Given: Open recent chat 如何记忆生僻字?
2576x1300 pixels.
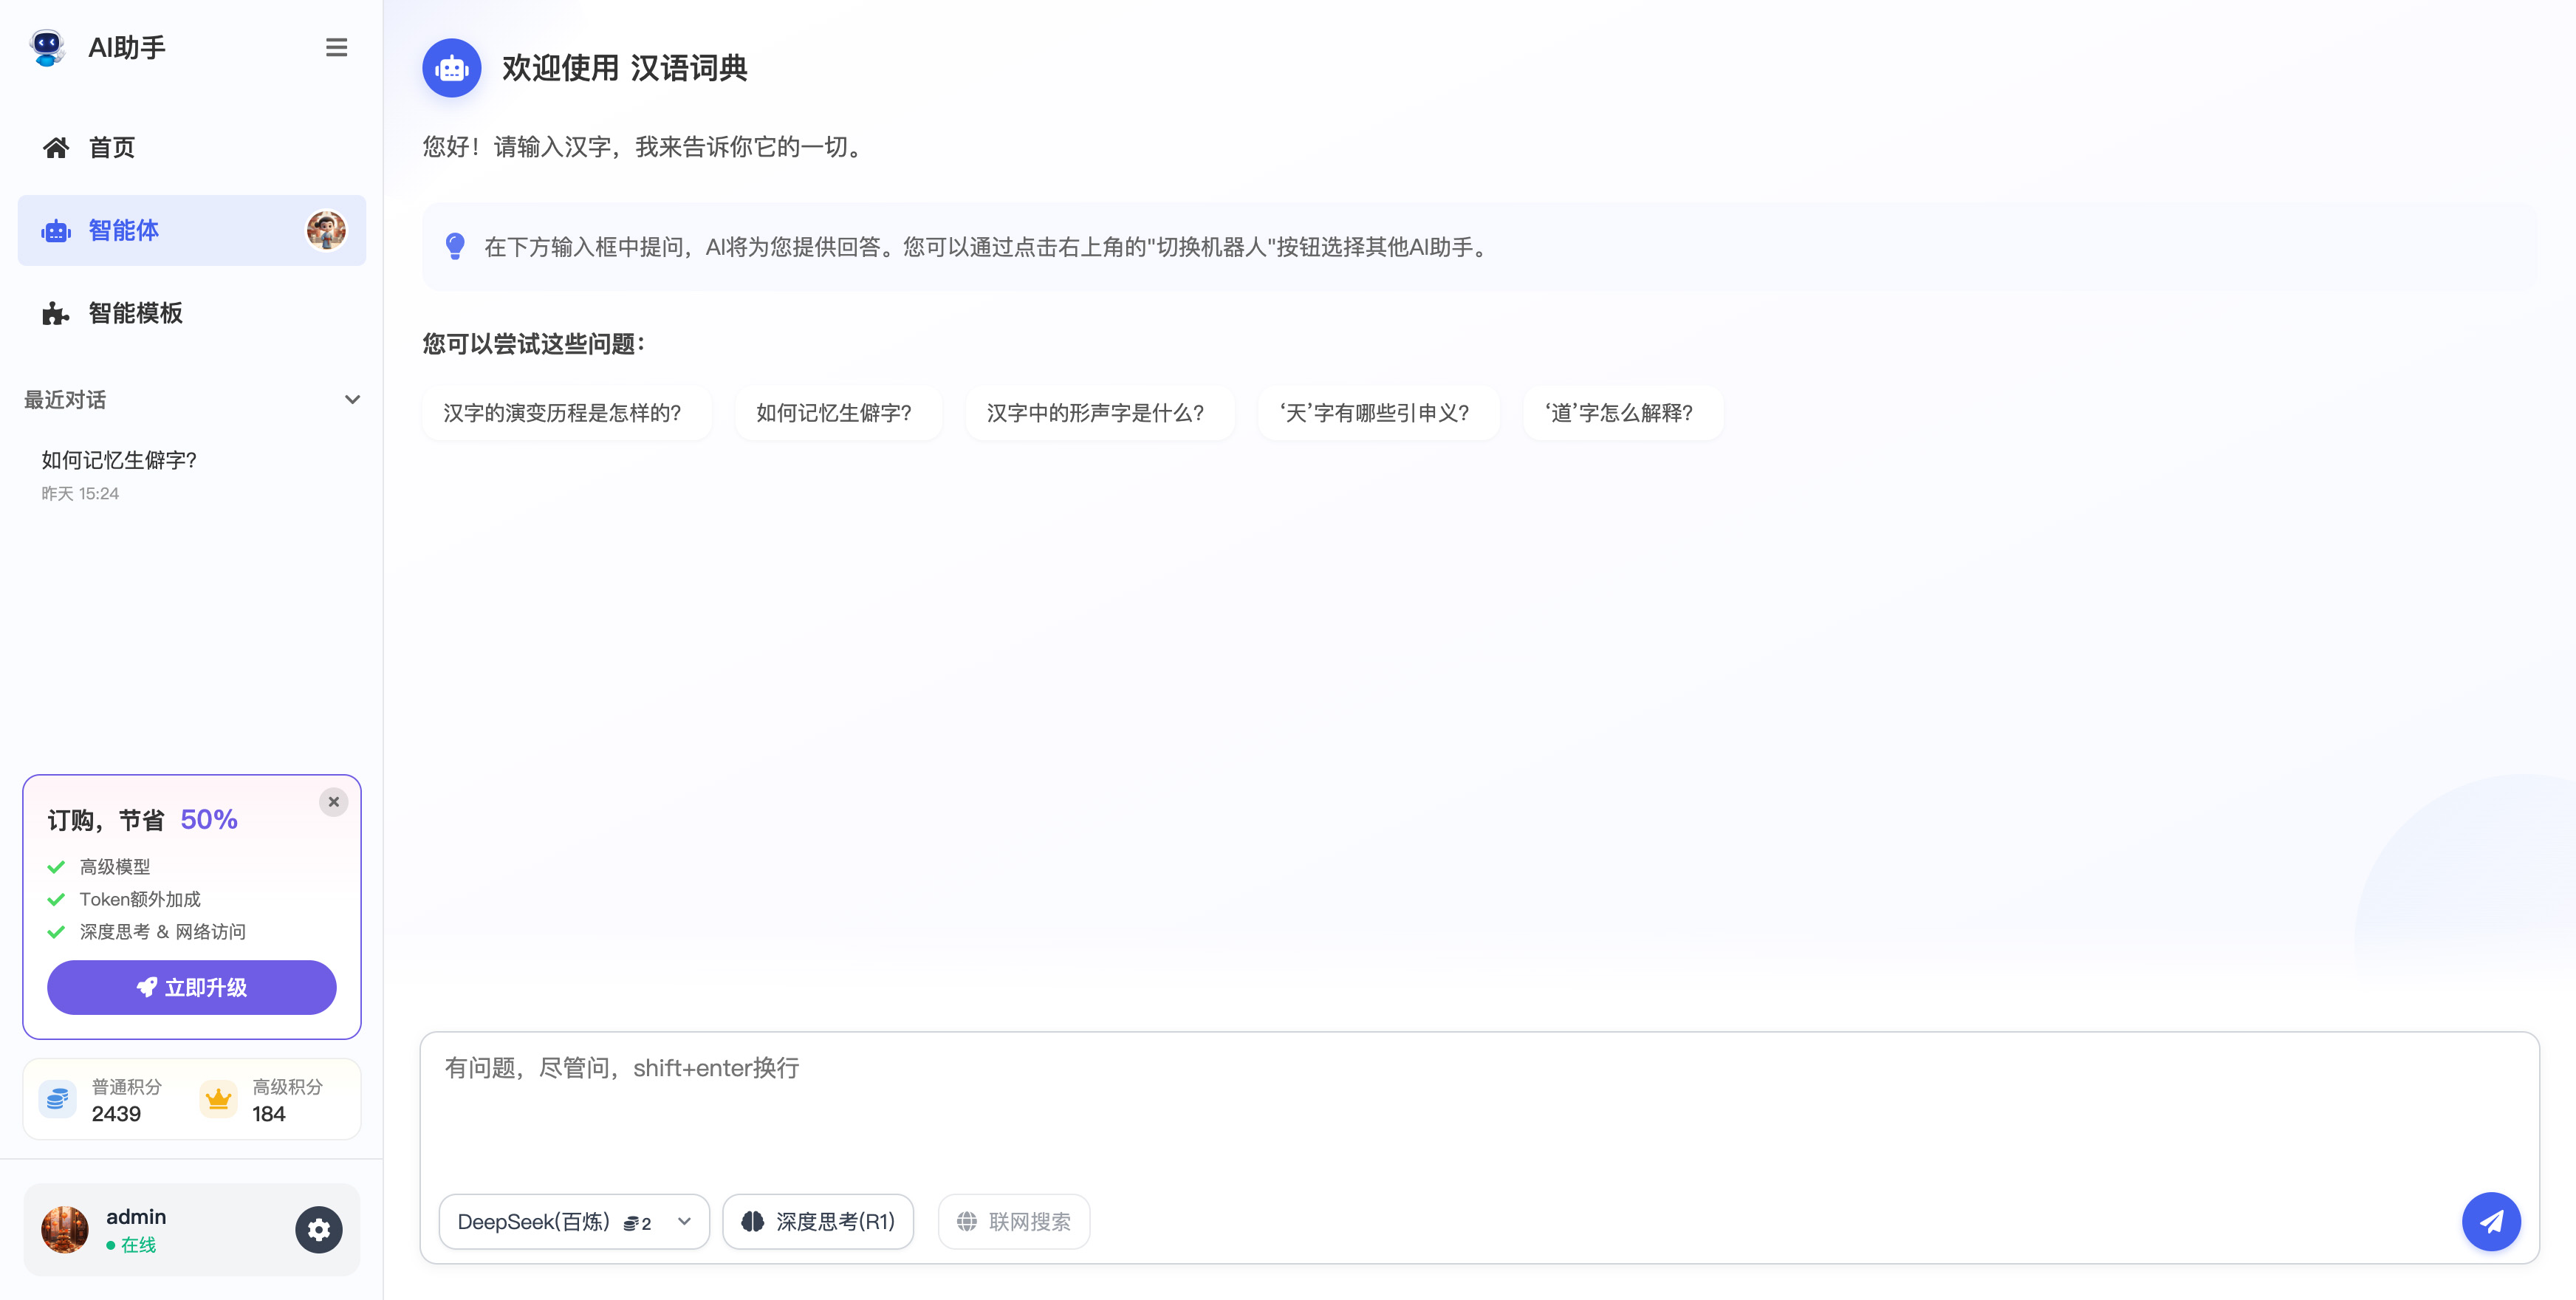Looking at the screenshot, I should click(x=191, y=475).
